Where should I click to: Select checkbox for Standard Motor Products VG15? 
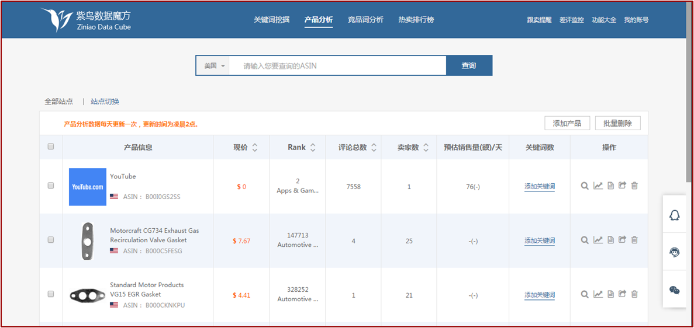pos(51,294)
